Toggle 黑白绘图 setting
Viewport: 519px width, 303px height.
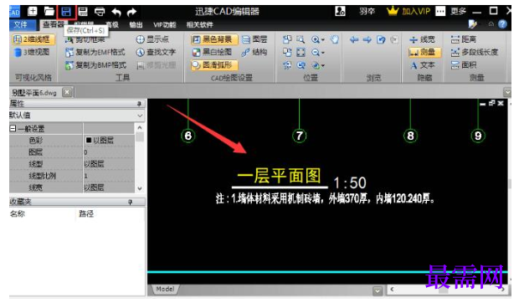(x=212, y=52)
